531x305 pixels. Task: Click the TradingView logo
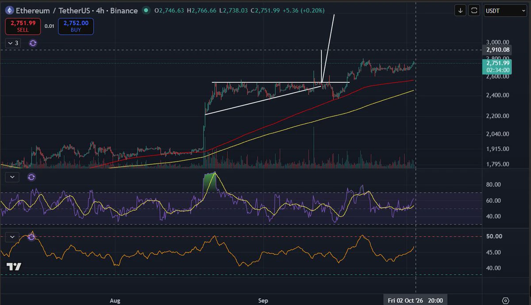pos(14,267)
